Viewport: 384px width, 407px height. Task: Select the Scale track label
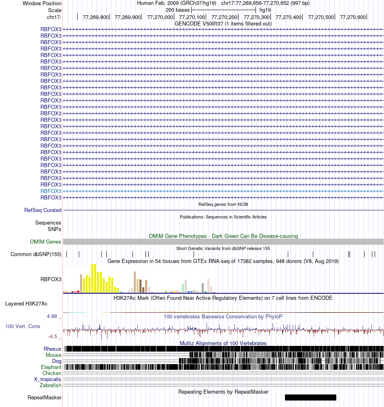point(55,10)
